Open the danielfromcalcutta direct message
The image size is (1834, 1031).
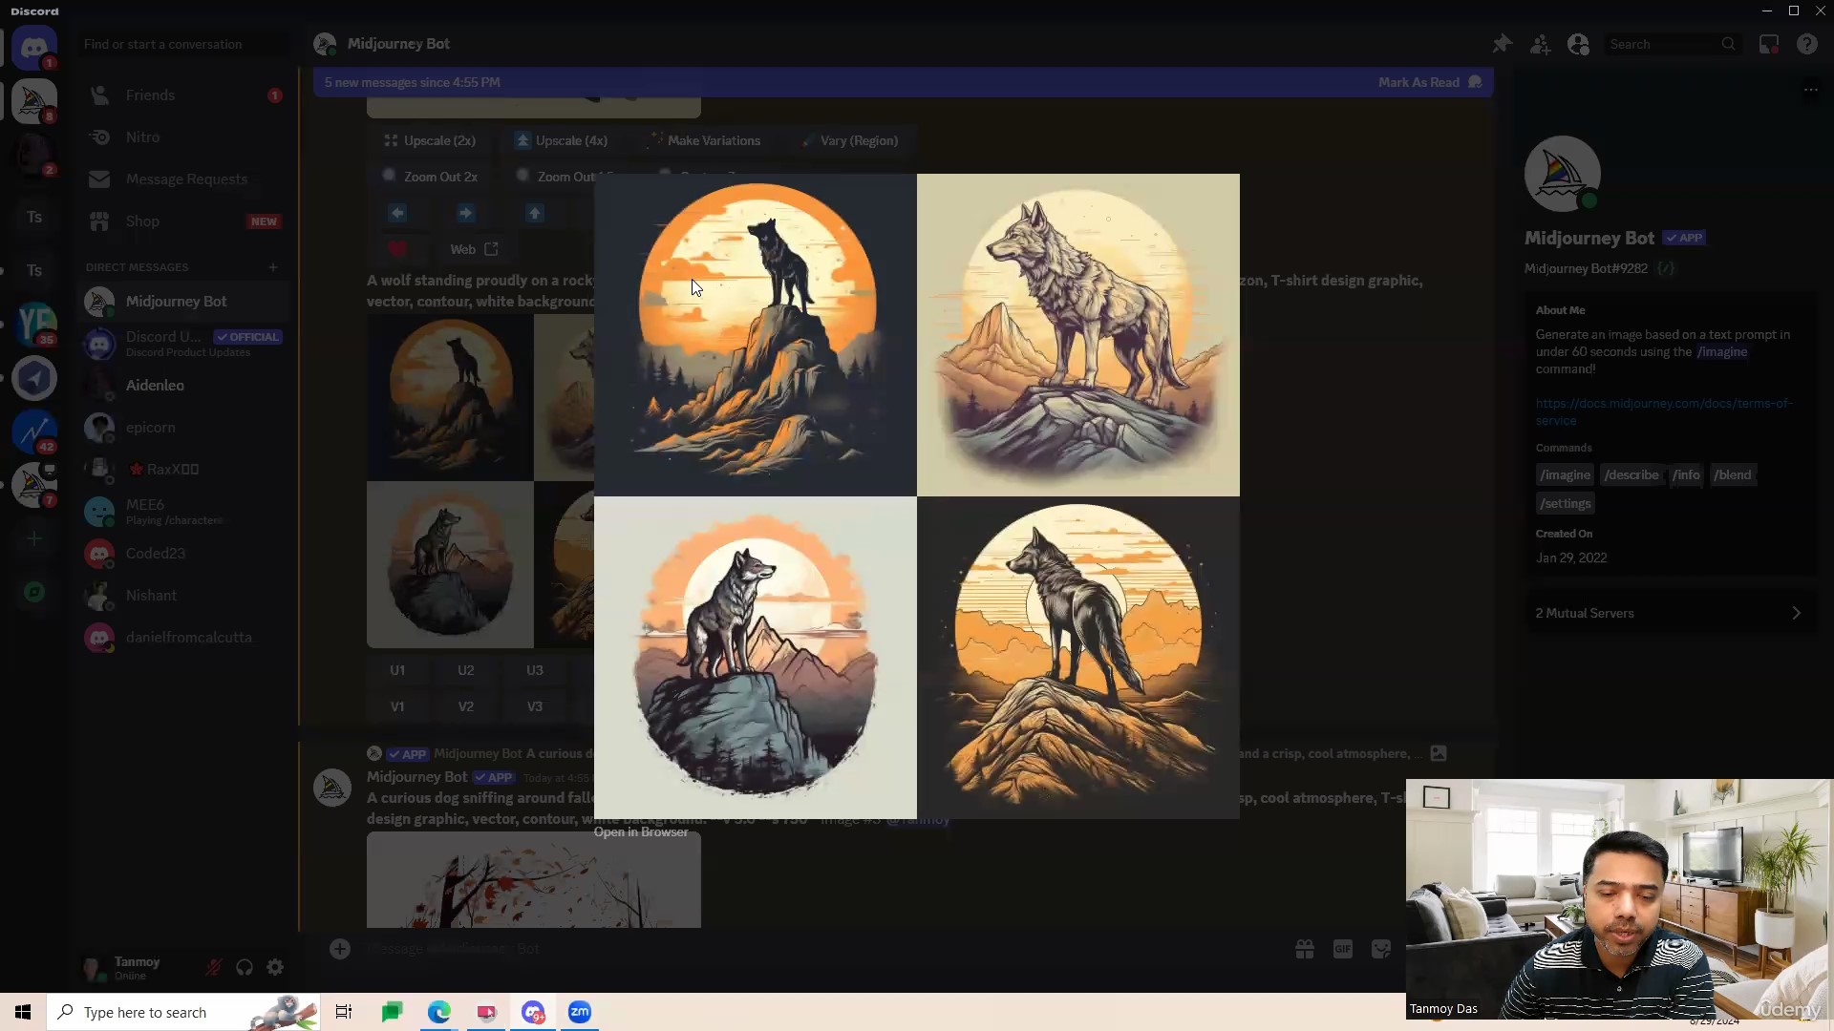[x=183, y=638]
